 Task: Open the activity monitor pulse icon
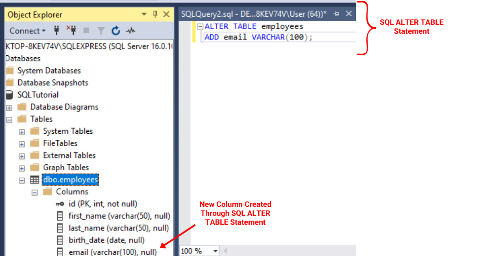click(131, 31)
